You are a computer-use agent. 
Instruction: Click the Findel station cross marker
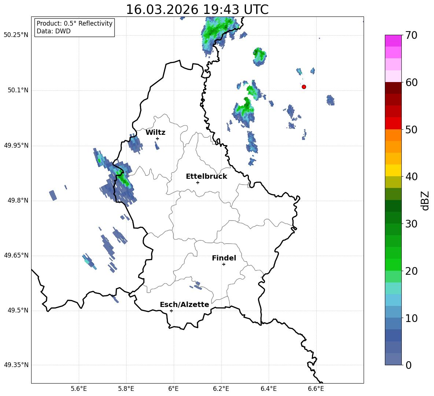[224, 264]
